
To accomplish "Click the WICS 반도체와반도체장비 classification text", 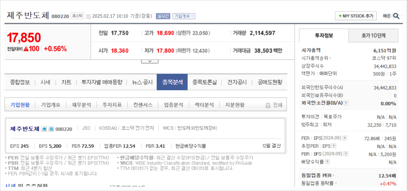I will click(x=190, y=128).
